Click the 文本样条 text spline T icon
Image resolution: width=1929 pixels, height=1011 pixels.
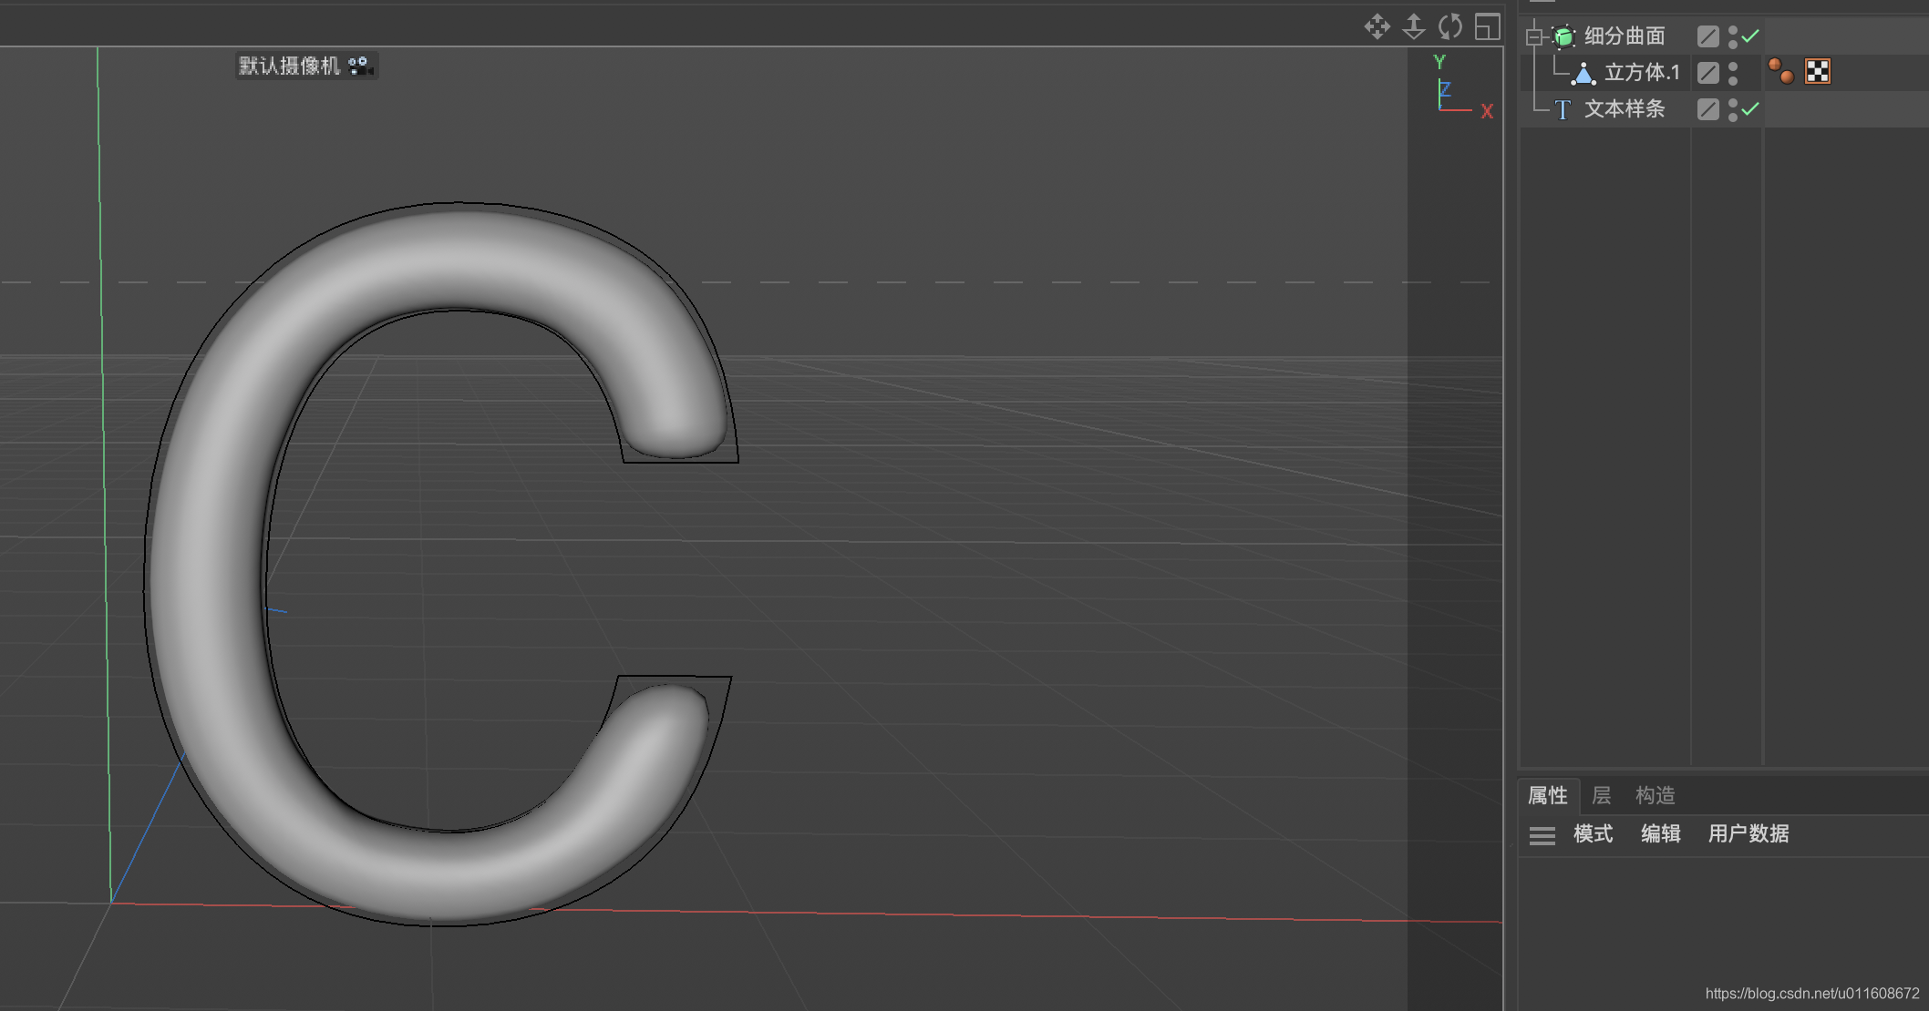(x=1563, y=110)
